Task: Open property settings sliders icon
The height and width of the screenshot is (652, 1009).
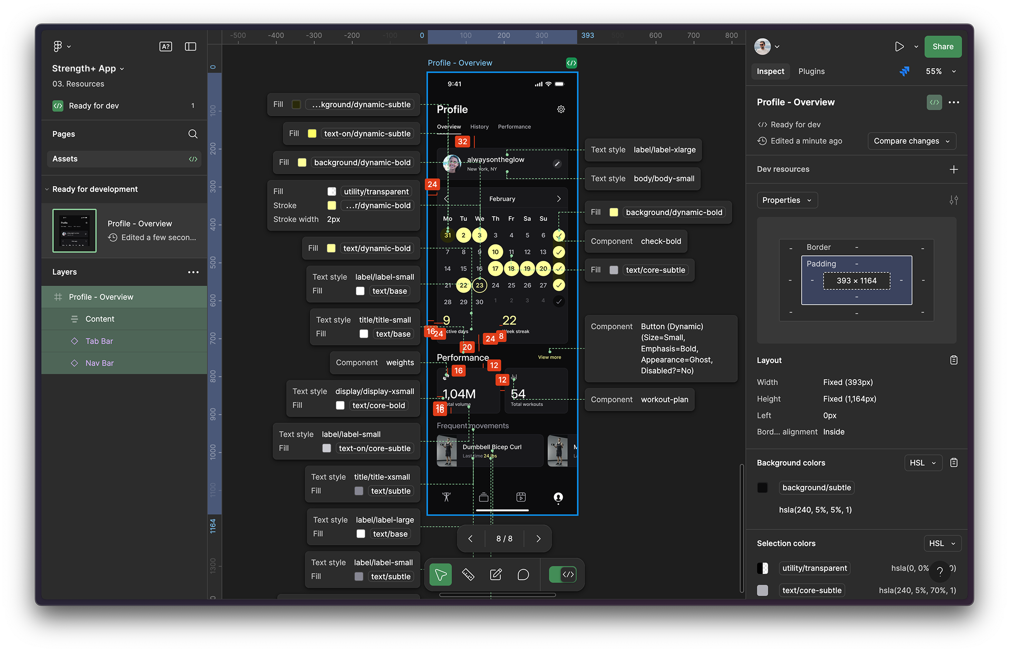Action: tap(953, 200)
